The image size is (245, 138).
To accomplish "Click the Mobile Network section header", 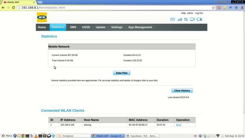I will click(122, 47).
